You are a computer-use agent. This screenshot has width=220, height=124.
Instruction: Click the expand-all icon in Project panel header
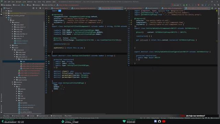tap(37, 8)
